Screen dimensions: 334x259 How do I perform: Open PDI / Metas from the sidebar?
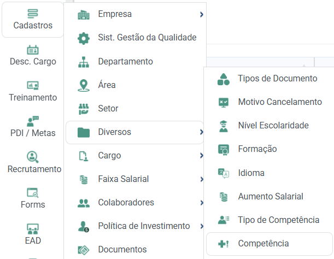tap(33, 121)
